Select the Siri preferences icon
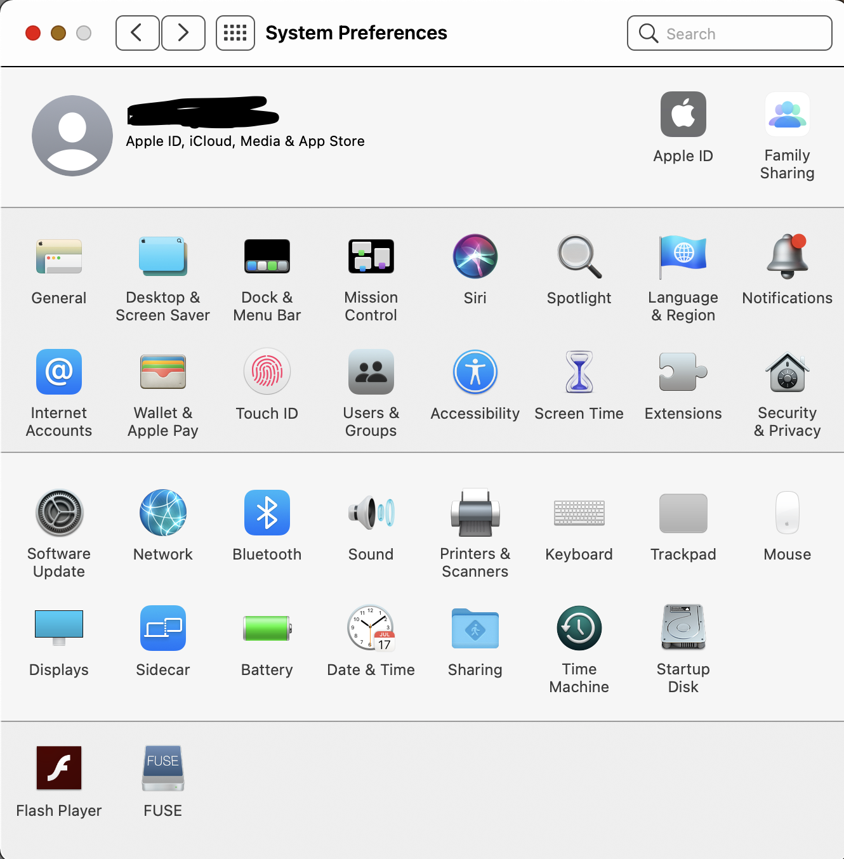This screenshot has width=844, height=859. pyautogui.click(x=475, y=257)
